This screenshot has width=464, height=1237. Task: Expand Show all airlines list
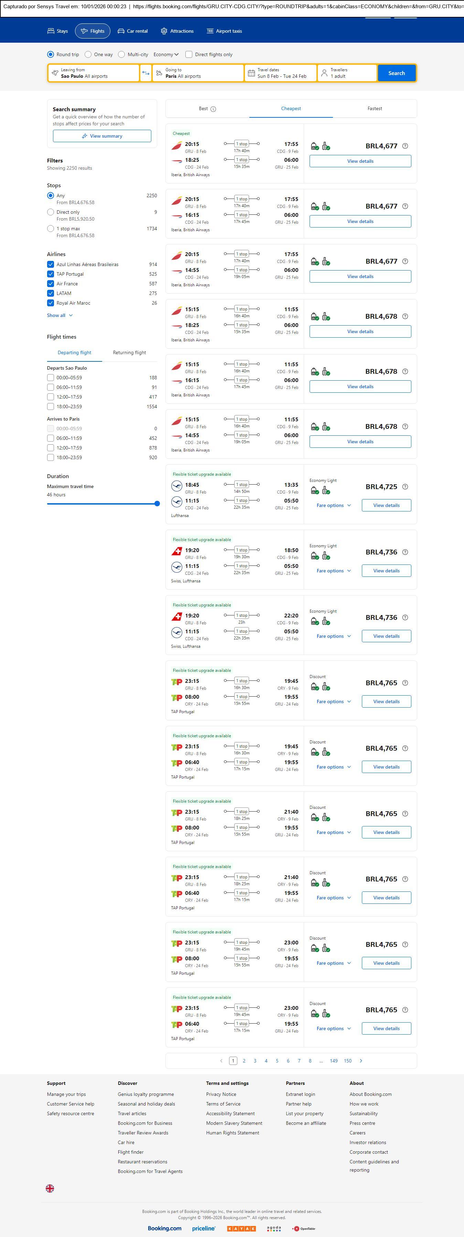[60, 316]
